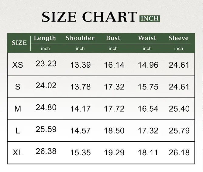Click the S bust value 17.32
Screen dimensions: 203x172
click(x=114, y=87)
